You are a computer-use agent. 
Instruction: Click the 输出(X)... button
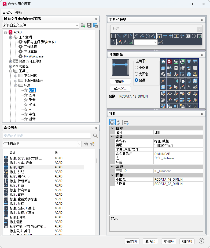tap(120, 89)
